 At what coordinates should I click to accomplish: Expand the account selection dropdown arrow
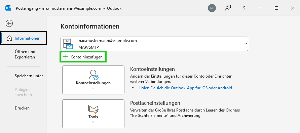pyautogui.click(x=246, y=44)
